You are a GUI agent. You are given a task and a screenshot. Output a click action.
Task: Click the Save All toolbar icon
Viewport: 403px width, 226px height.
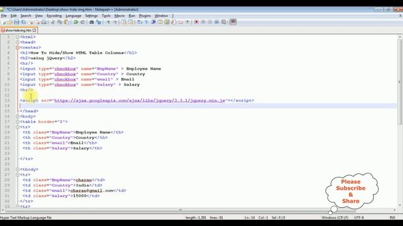click(x=23, y=22)
